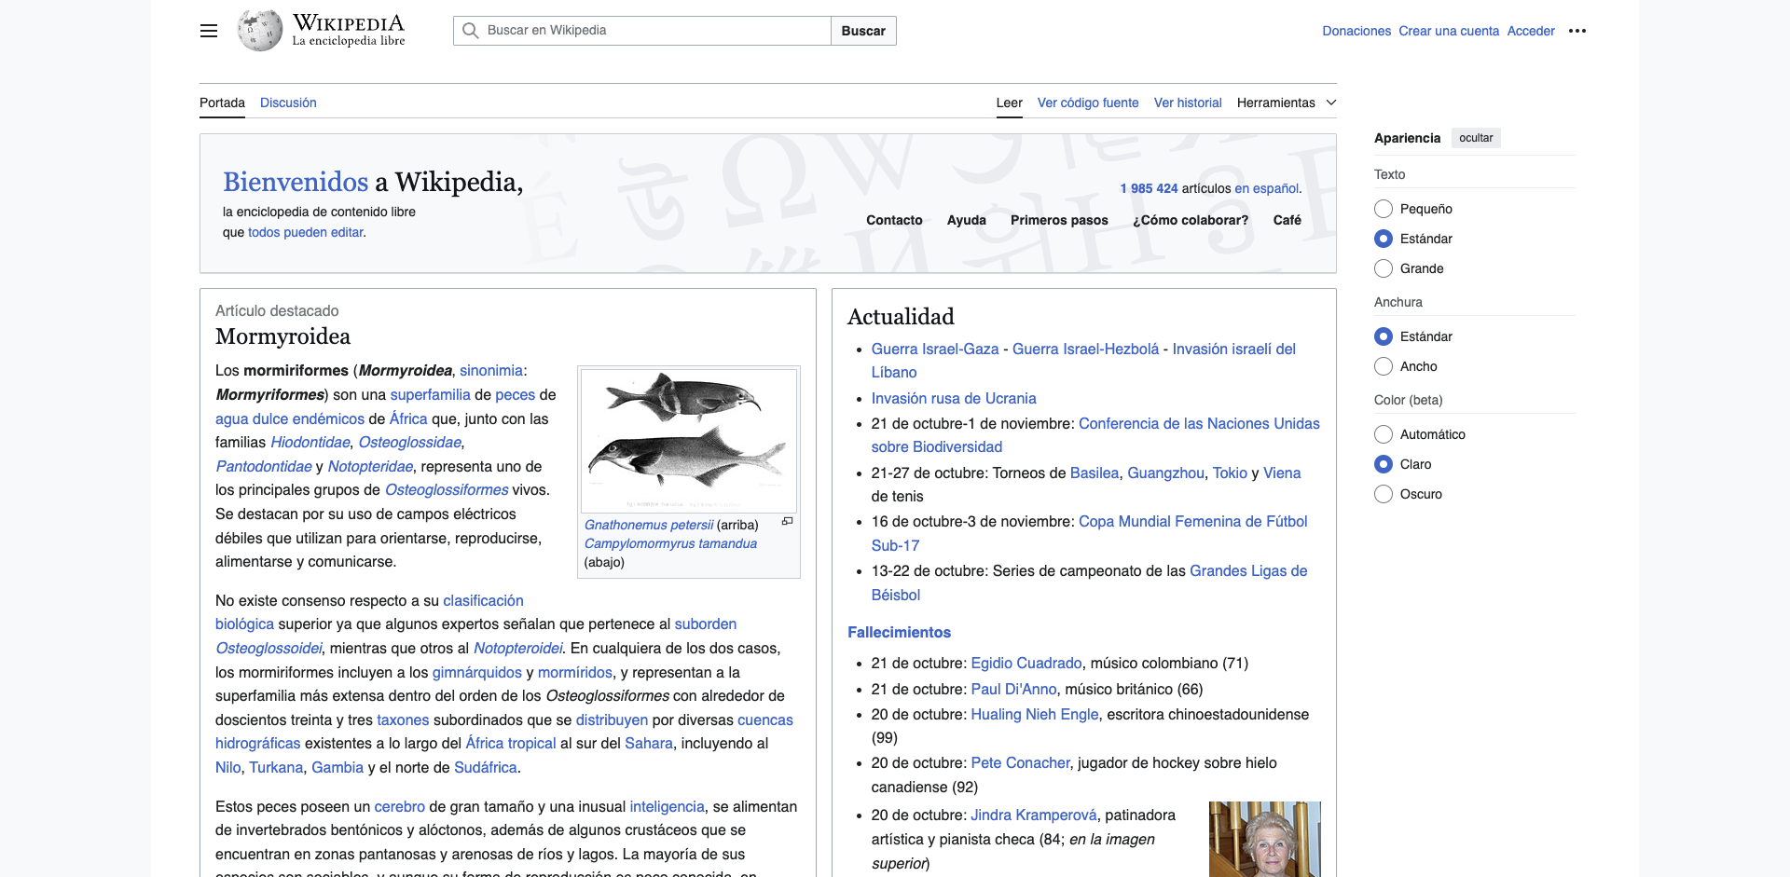Image resolution: width=1790 pixels, height=877 pixels.
Task: Open the hamburger main menu
Action: point(209,31)
